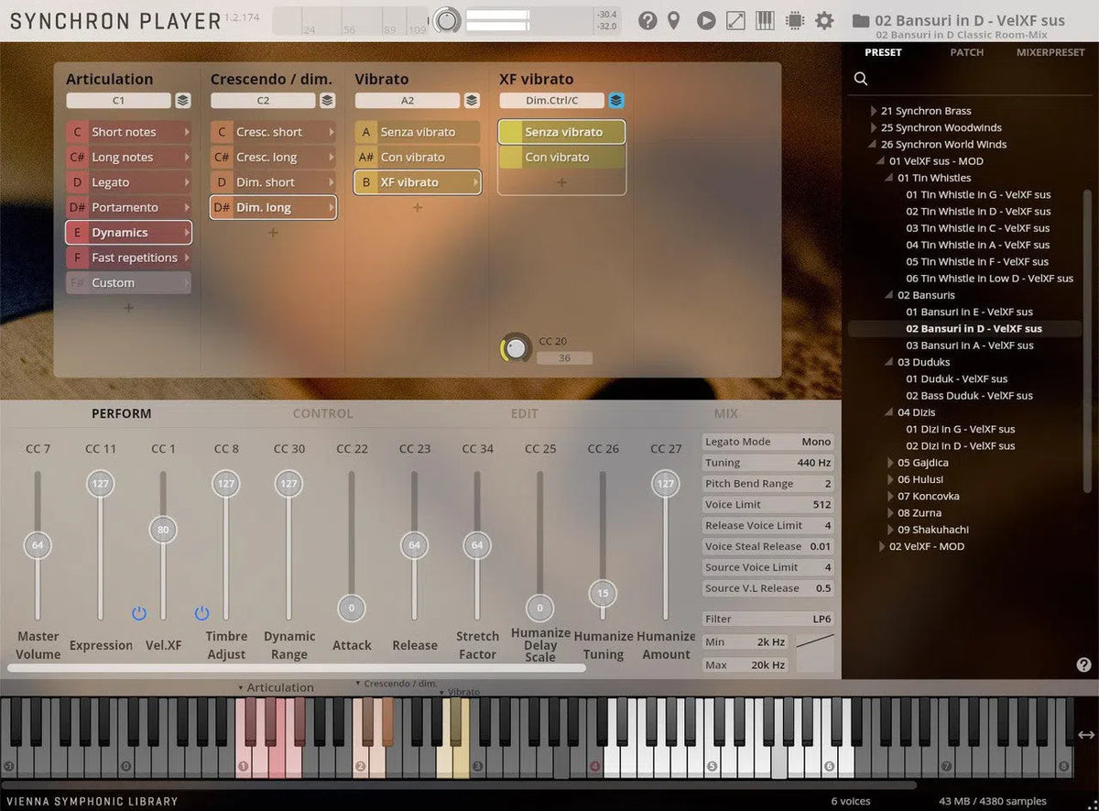Image resolution: width=1099 pixels, height=811 pixels.
Task: Toggle the power button beside Timbre Adjust slider
Action: (201, 613)
